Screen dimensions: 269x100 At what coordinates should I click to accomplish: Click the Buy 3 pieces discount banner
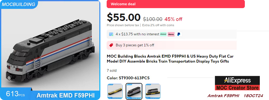pyautogui.click(x=172, y=45)
